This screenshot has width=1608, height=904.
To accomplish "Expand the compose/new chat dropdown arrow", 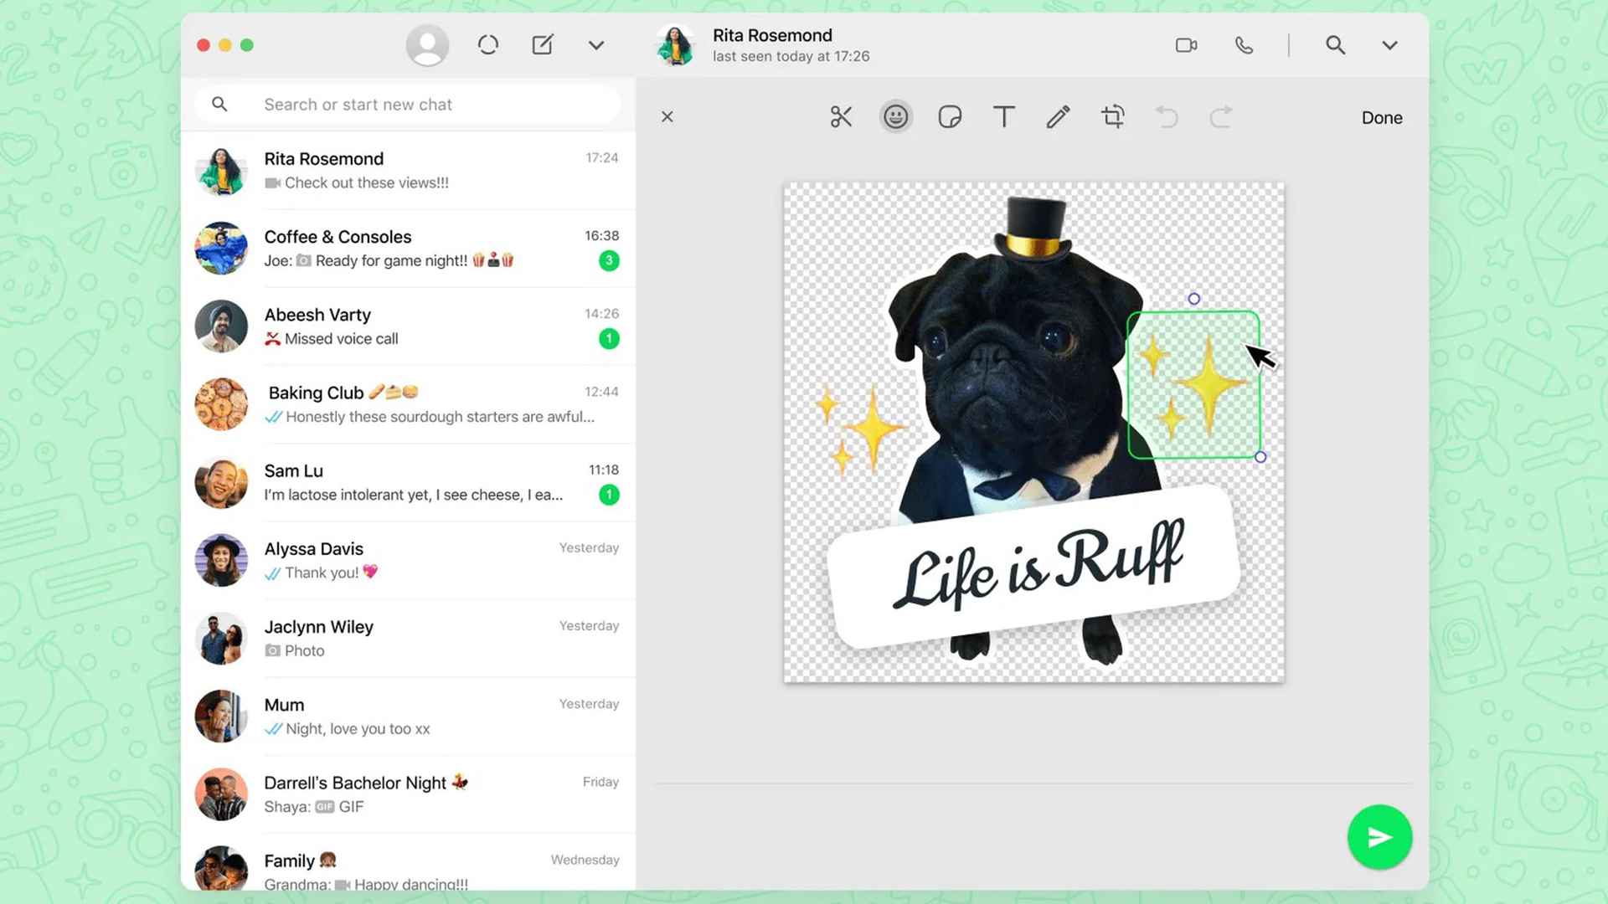I will click(595, 45).
